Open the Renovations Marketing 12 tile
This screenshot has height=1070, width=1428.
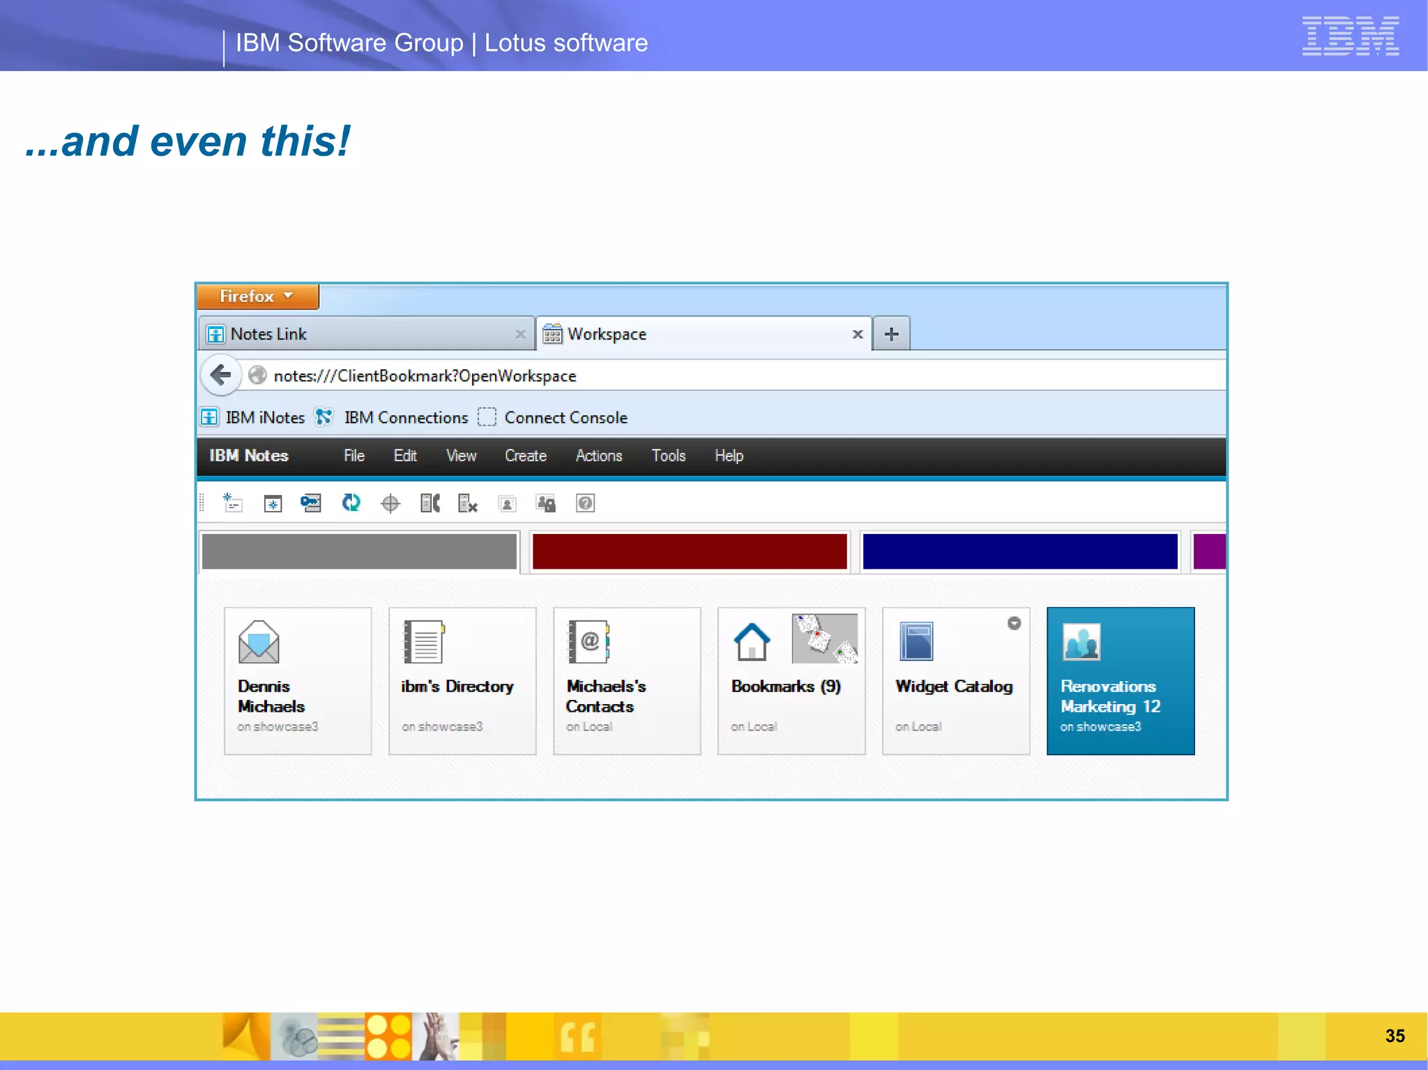[1121, 681]
